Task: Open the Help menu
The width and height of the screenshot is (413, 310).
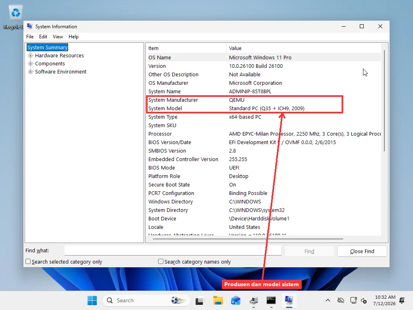Action: coord(73,37)
